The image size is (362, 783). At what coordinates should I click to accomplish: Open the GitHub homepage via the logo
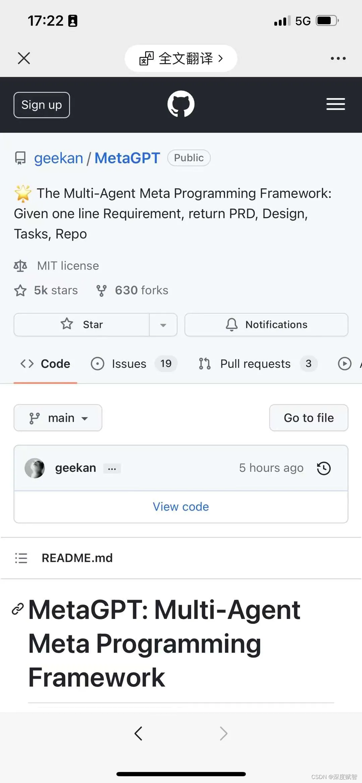coord(181,104)
